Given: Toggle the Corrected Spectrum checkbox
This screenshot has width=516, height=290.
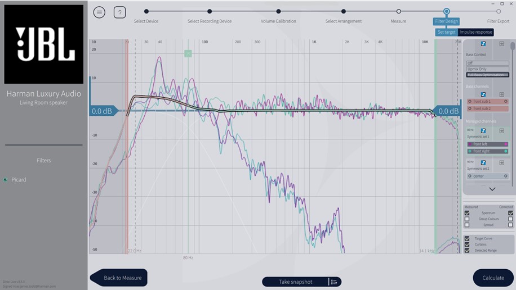Looking at the screenshot, I should [x=510, y=213].
